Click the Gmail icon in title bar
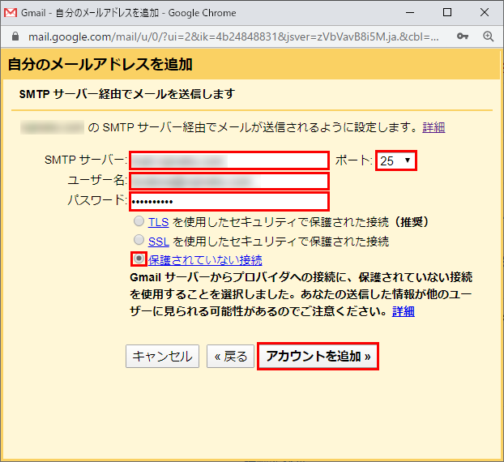Screen dimensions: 504x462 click(11, 13)
